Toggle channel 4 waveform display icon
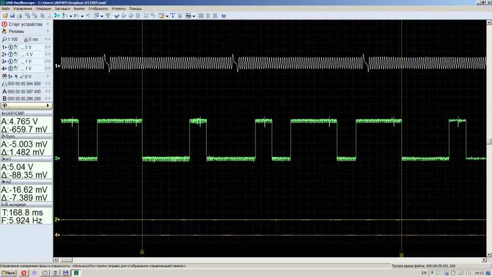 pyautogui.click(x=16, y=68)
